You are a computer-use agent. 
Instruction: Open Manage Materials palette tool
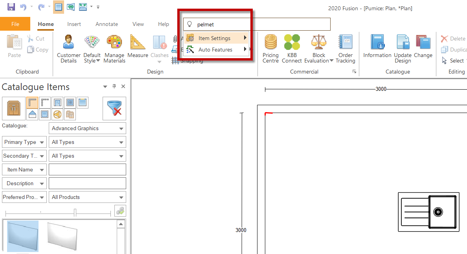tap(114, 48)
